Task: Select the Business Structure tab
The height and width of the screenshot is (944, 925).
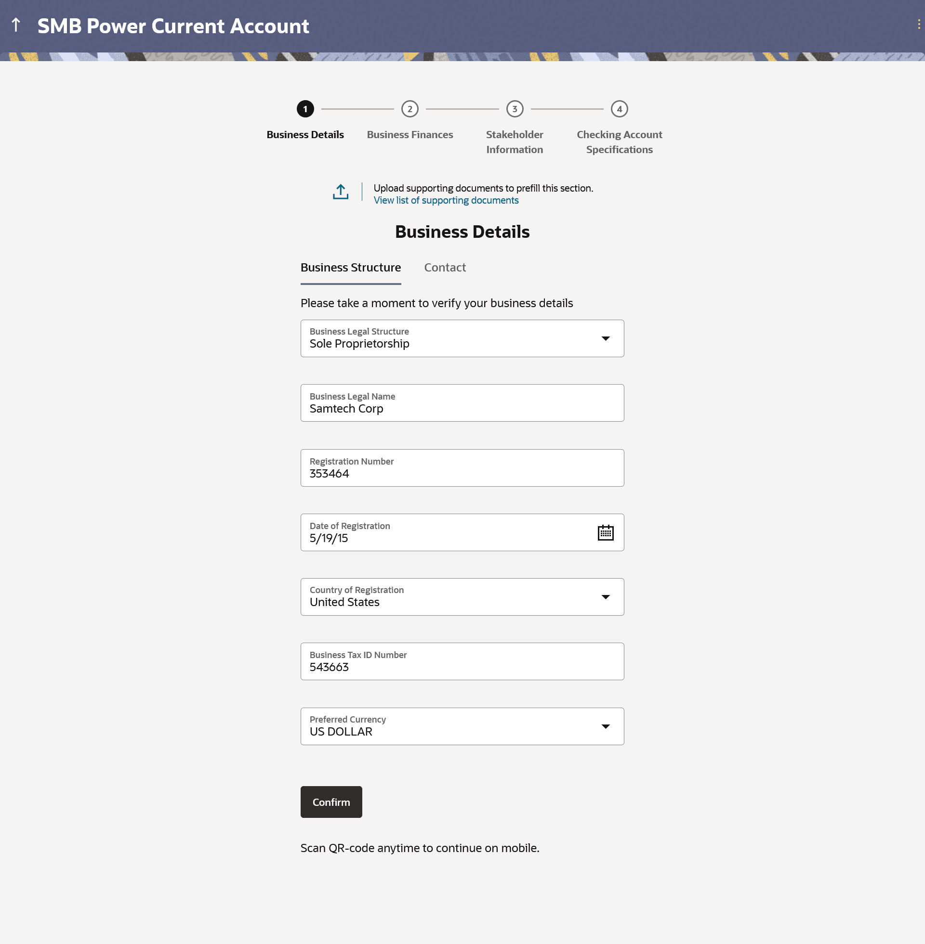Action: click(350, 268)
